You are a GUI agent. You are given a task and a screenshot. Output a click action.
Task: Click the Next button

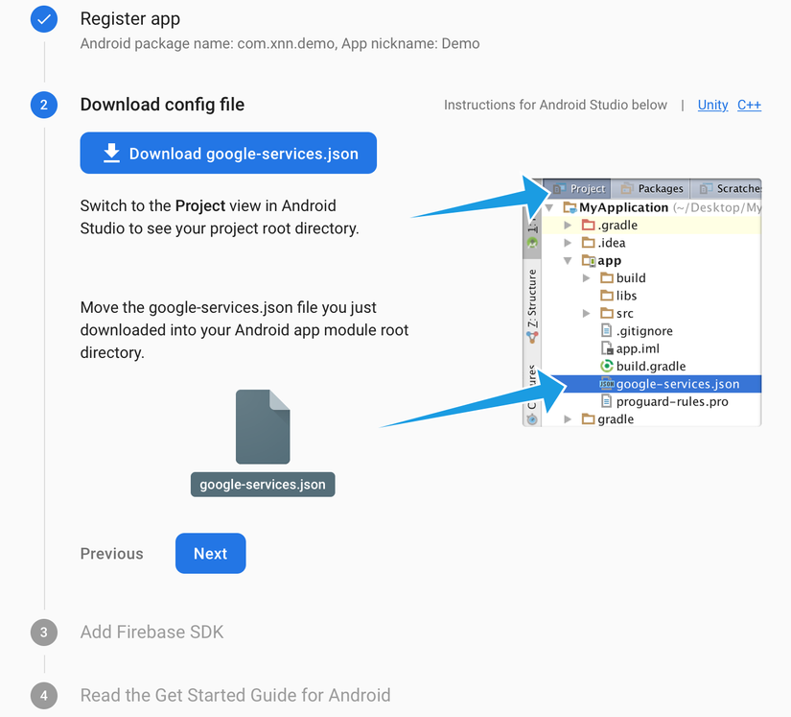tap(210, 554)
